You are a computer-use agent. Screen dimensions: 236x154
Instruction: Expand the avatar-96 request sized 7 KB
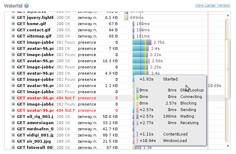coord(13,48)
